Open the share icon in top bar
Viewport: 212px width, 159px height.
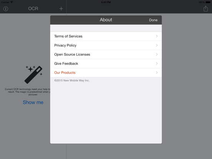click(205, 8)
